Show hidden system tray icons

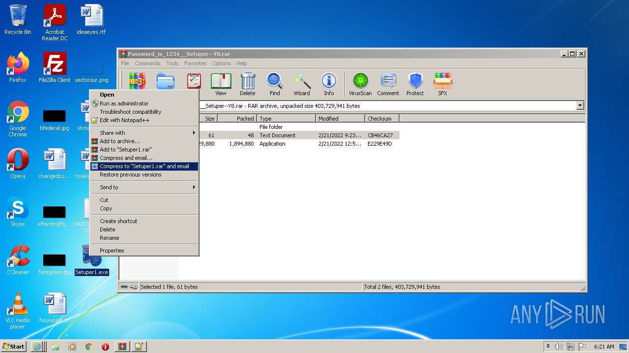tap(548, 347)
